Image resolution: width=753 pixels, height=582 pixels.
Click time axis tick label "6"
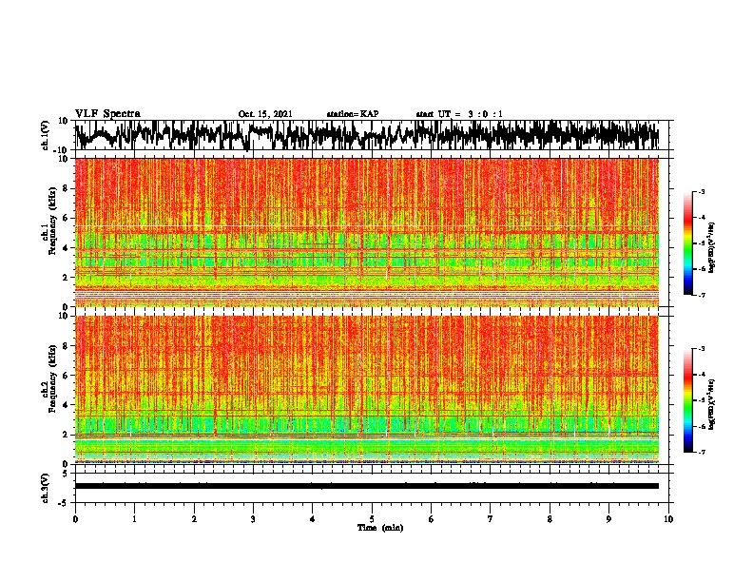(x=432, y=519)
